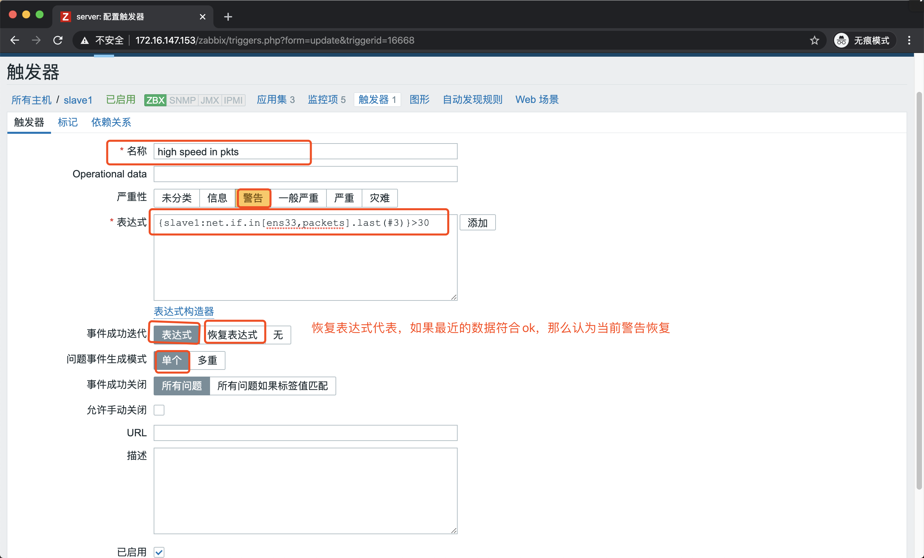Select severity 信息
924x558 pixels.
click(x=217, y=198)
